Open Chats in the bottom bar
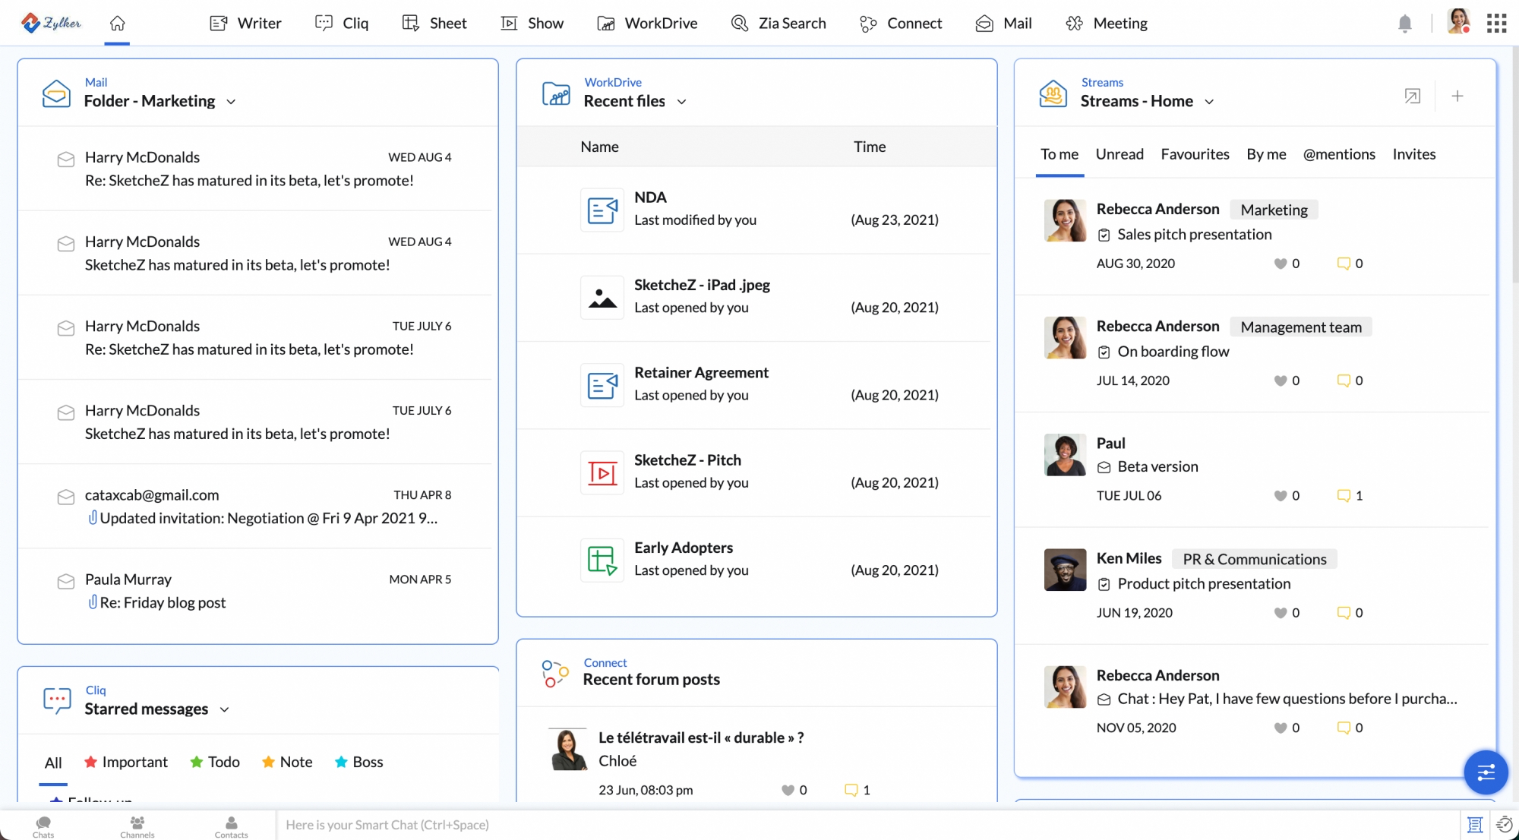The image size is (1519, 840). pos(43,826)
